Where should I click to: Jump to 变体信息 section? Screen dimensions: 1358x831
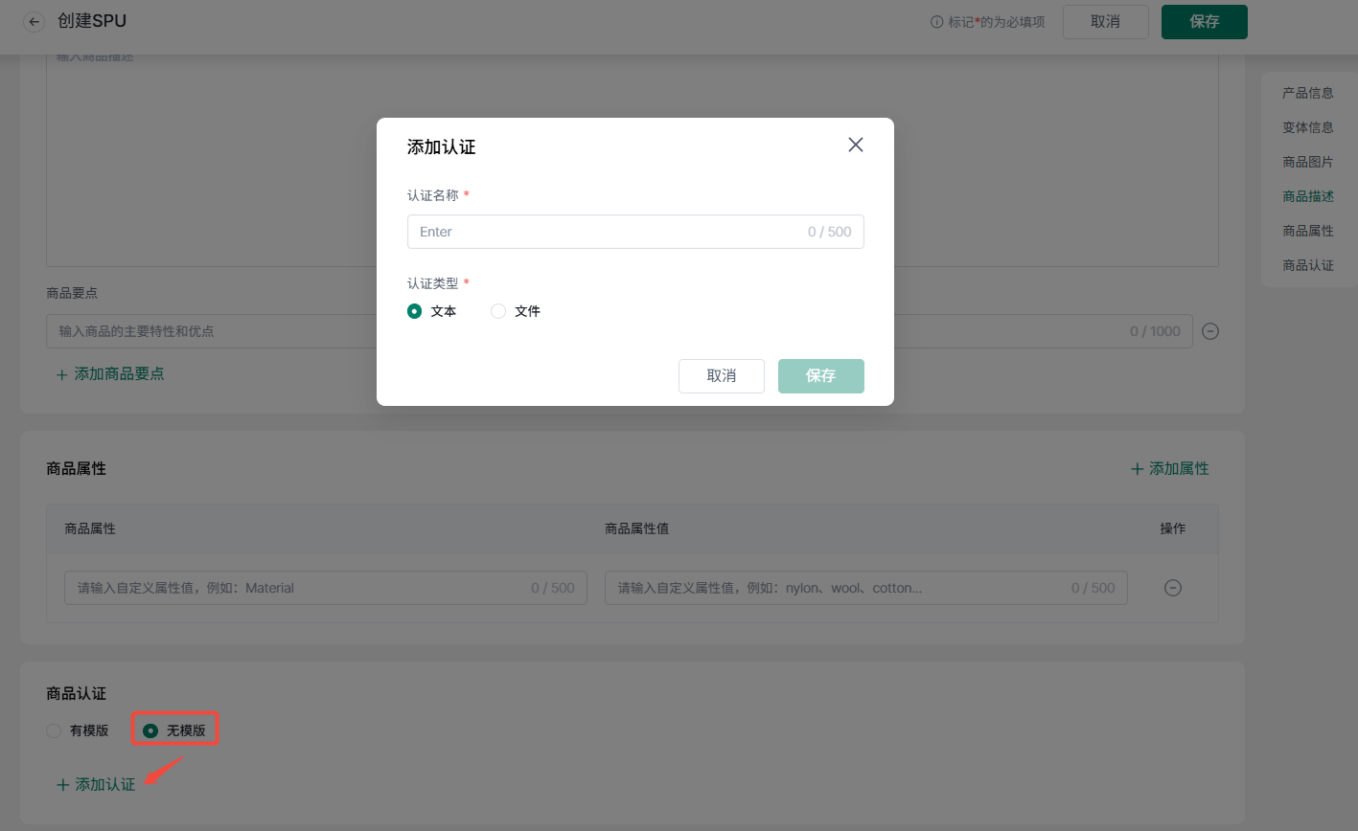click(1308, 127)
